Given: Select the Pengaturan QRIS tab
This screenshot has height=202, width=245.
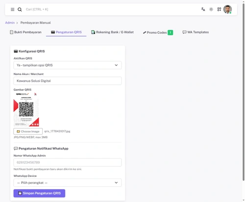Looking at the screenshot, I should point(66,32).
